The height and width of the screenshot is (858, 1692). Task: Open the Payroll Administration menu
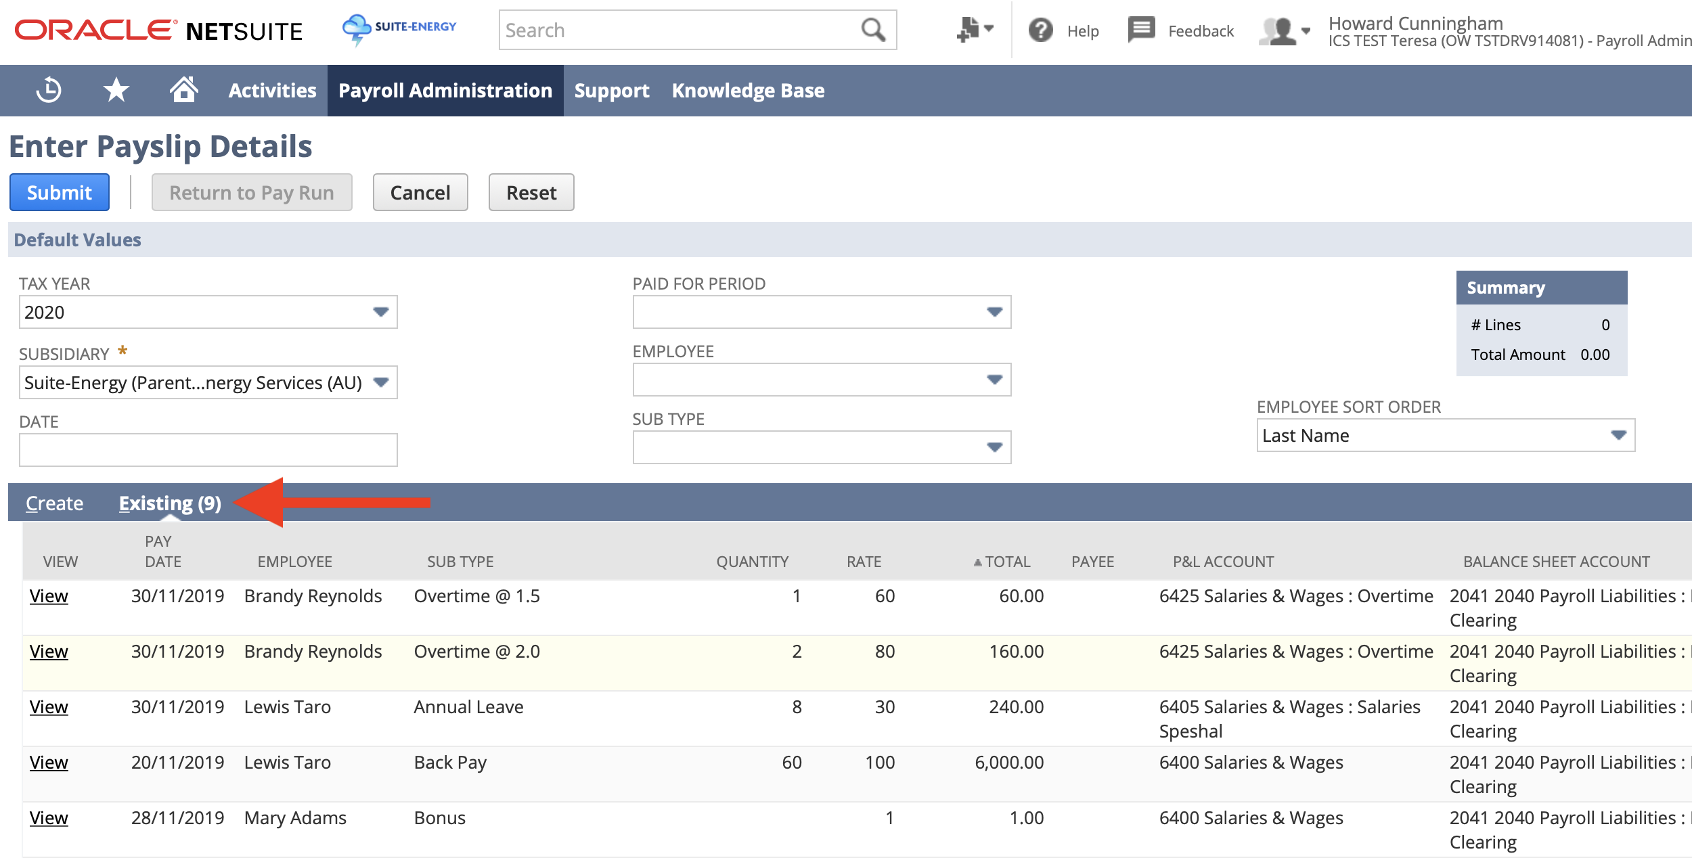(445, 90)
